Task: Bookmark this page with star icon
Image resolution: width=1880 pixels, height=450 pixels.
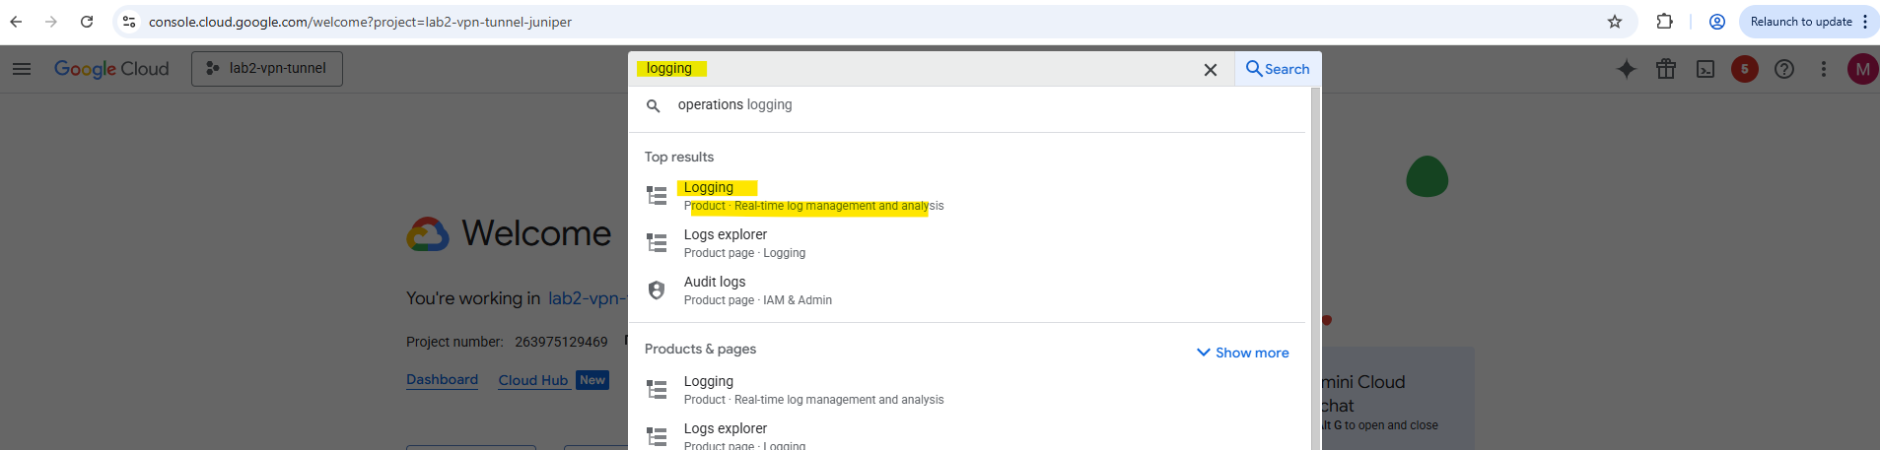Action: (1615, 22)
